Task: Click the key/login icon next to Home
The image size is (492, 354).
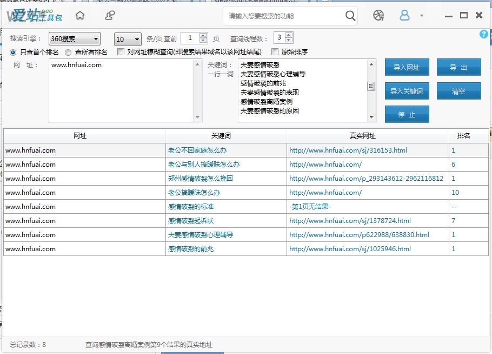Action: coord(110,16)
